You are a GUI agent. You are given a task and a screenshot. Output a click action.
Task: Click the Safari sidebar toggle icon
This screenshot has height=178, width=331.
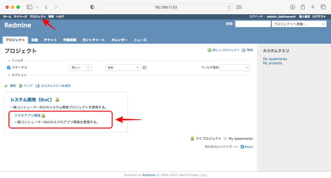click(x=29, y=7)
